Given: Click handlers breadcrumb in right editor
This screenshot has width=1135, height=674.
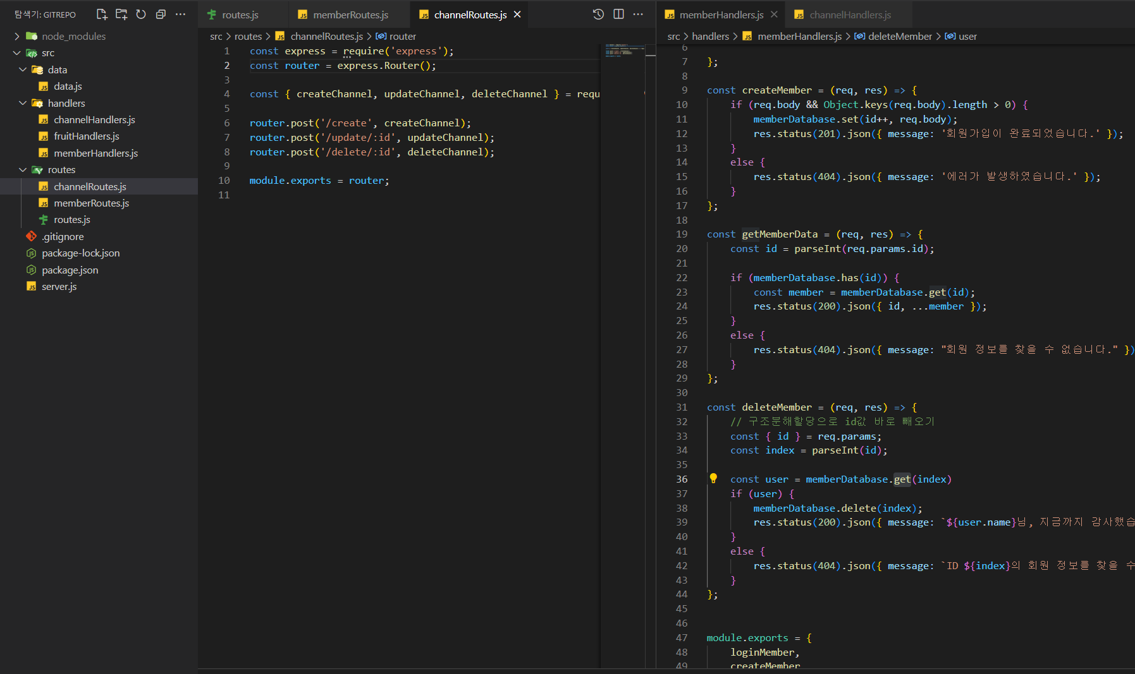Looking at the screenshot, I should 710,37.
